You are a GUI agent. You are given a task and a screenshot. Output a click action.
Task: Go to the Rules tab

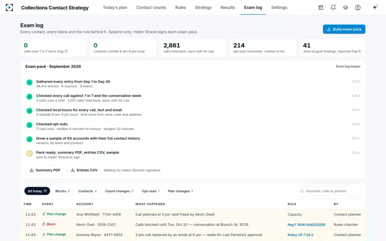[x=180, y=7]
